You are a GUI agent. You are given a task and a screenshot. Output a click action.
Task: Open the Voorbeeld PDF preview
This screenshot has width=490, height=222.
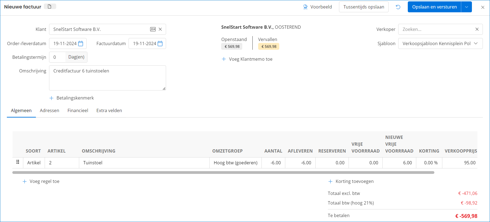pos(317,7)
